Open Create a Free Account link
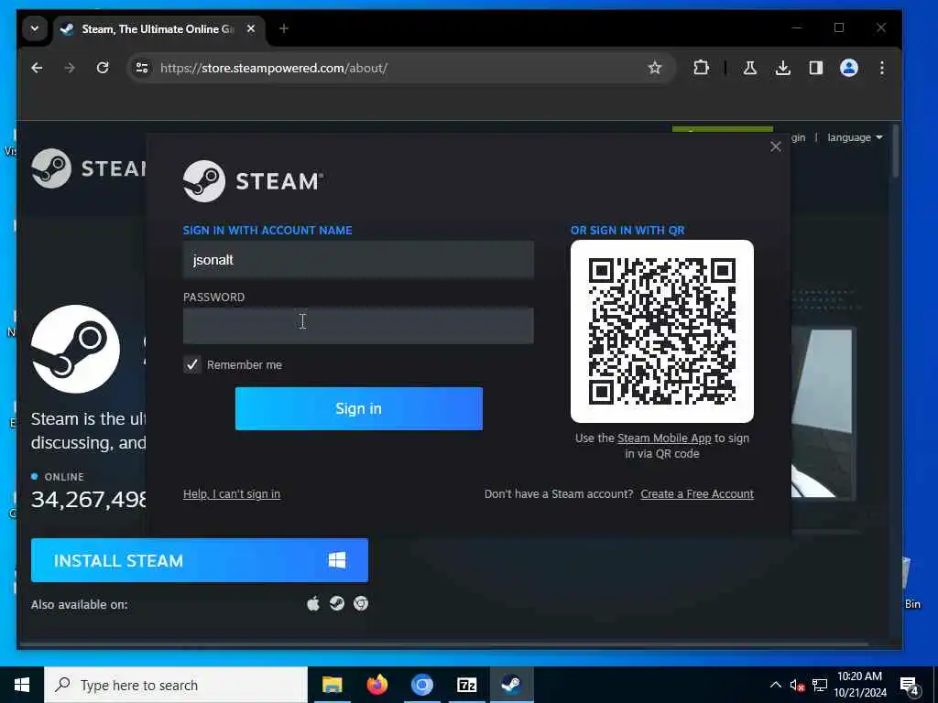The width and height of the screenshot is (938, 703). [x=697, y=494]
